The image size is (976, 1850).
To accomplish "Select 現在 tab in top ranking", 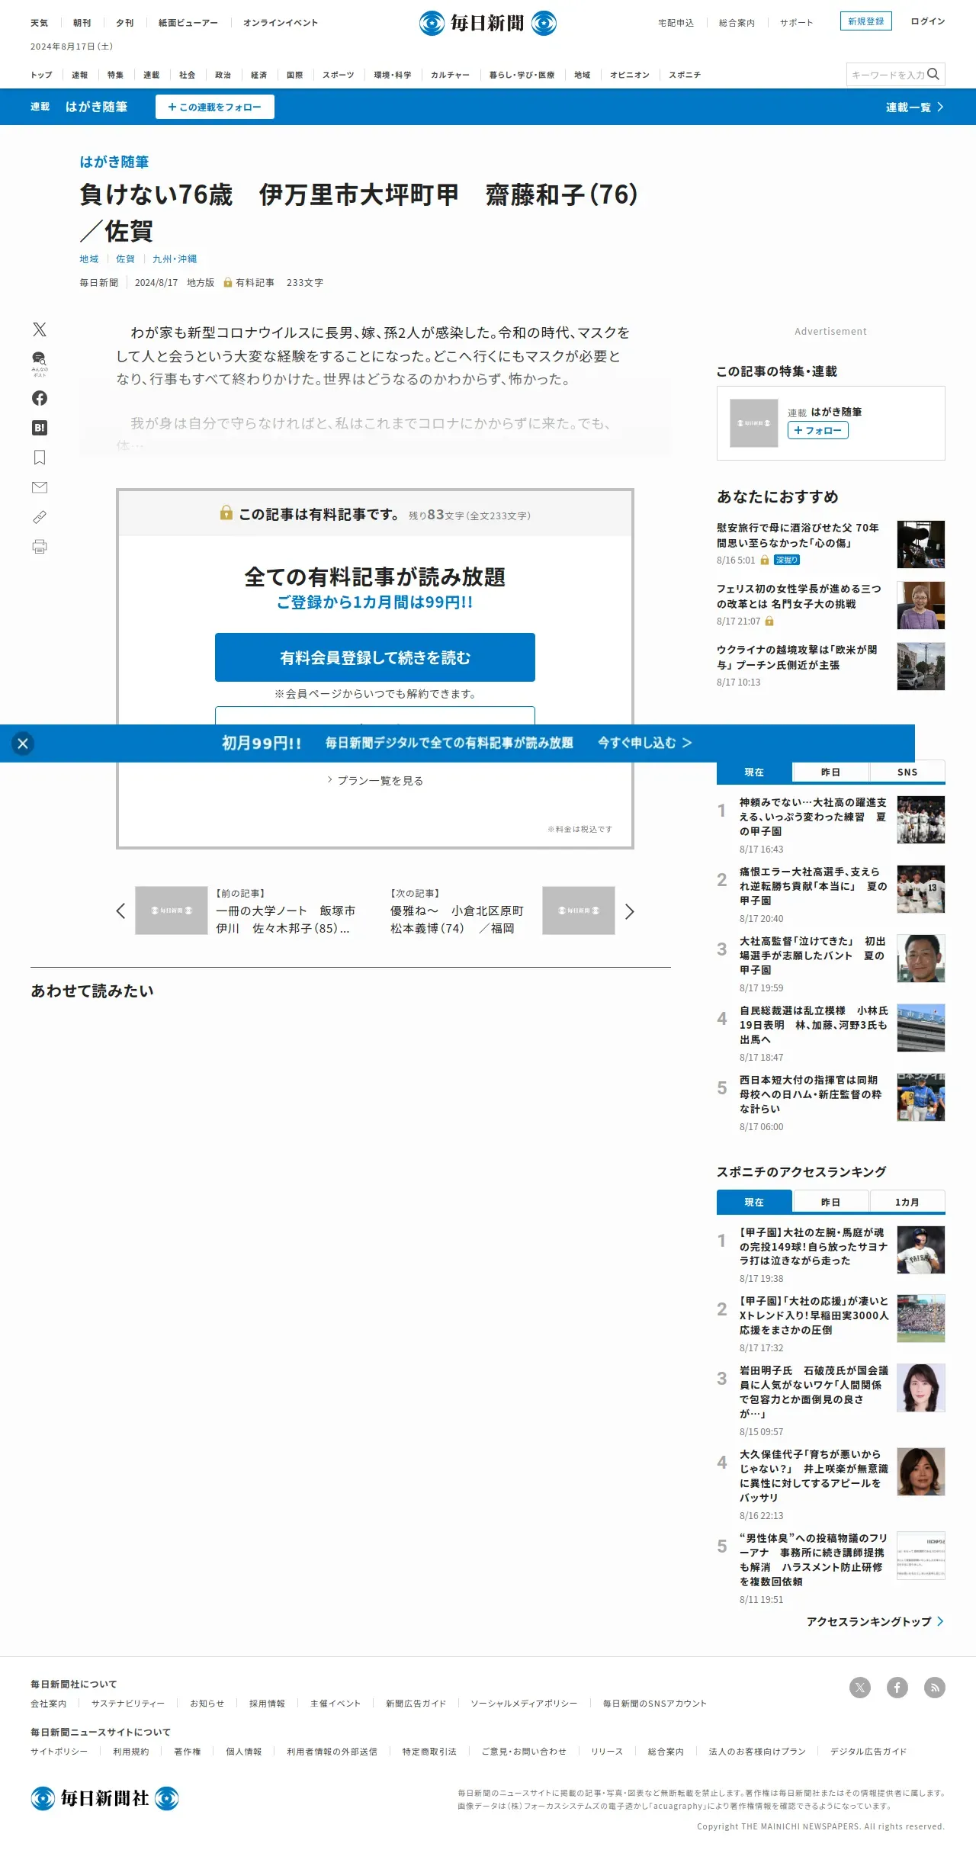I will point(754,772).
